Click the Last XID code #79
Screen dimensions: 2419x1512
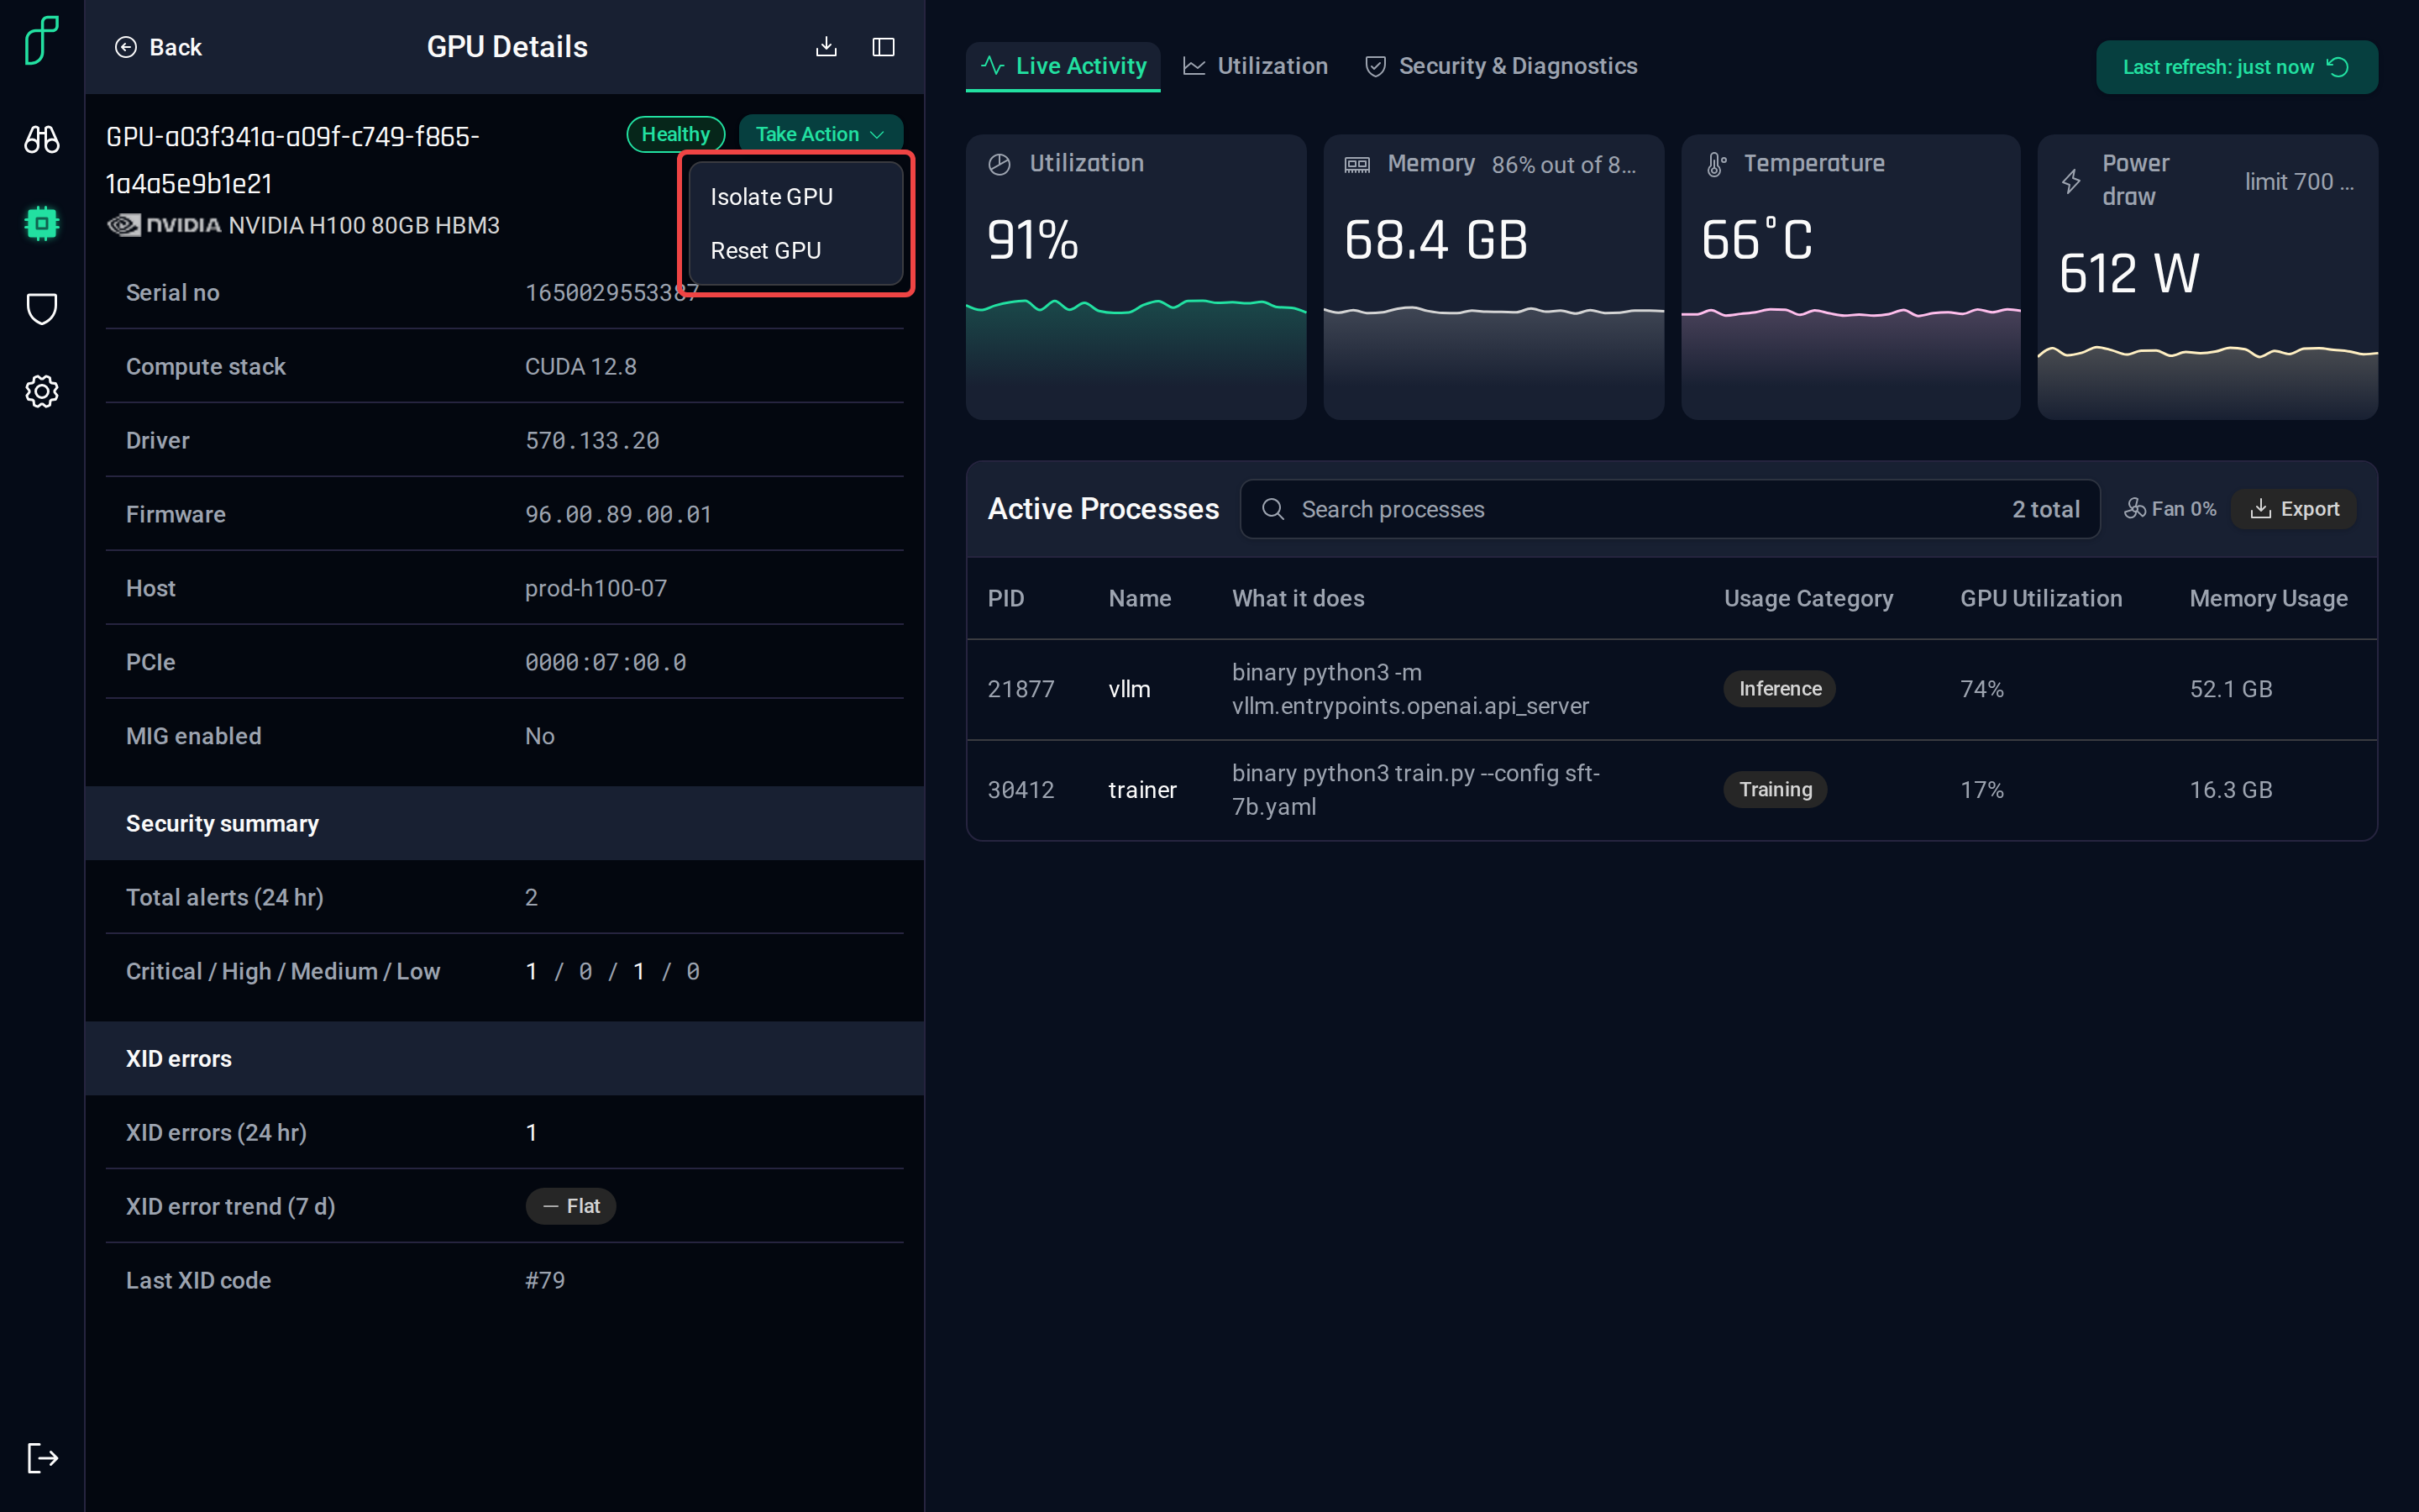point(545,1280)
